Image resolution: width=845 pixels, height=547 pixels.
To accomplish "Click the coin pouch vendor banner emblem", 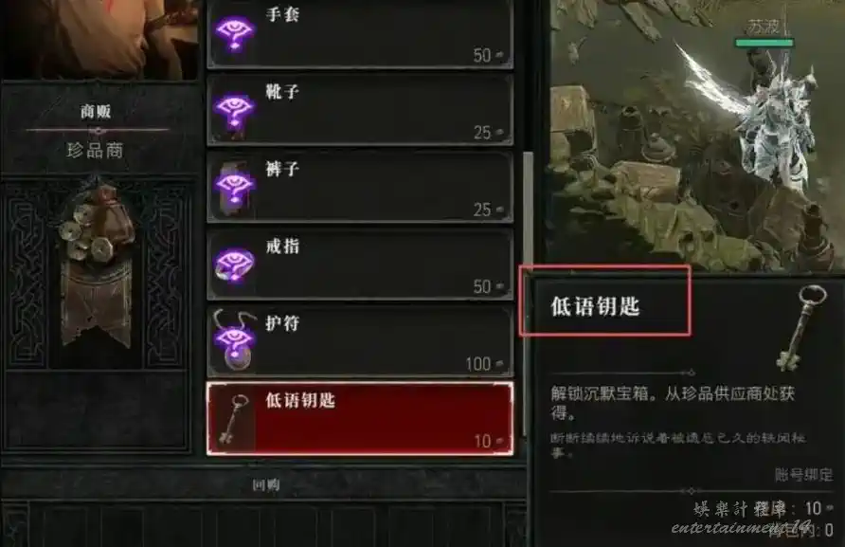I will click(97, 263).
